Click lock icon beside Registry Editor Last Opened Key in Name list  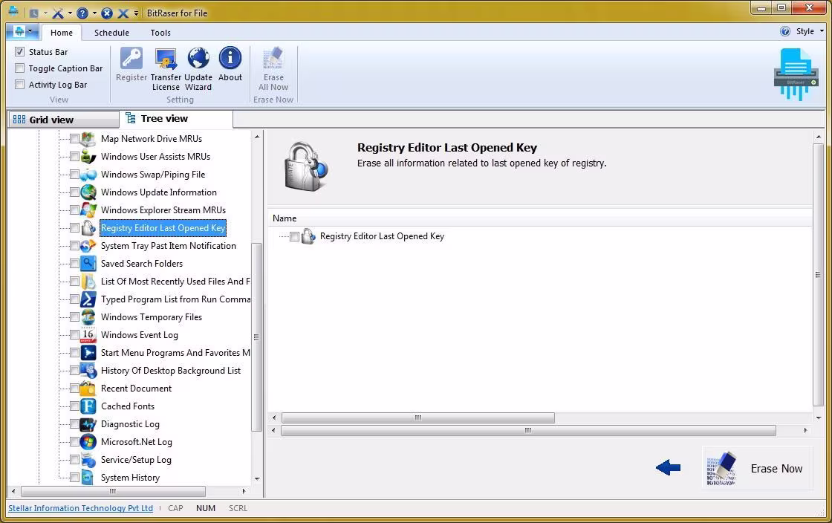click(308, 236)
